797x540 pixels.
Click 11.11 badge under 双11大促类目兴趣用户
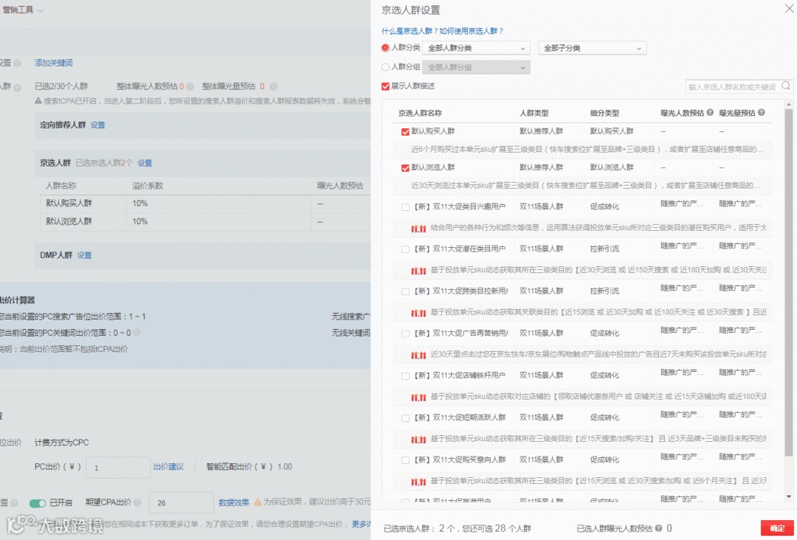418,229
